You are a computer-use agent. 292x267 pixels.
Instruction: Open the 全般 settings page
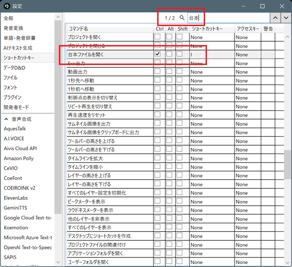(9, 18)
